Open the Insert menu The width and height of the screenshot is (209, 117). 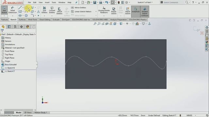[47, 2]
